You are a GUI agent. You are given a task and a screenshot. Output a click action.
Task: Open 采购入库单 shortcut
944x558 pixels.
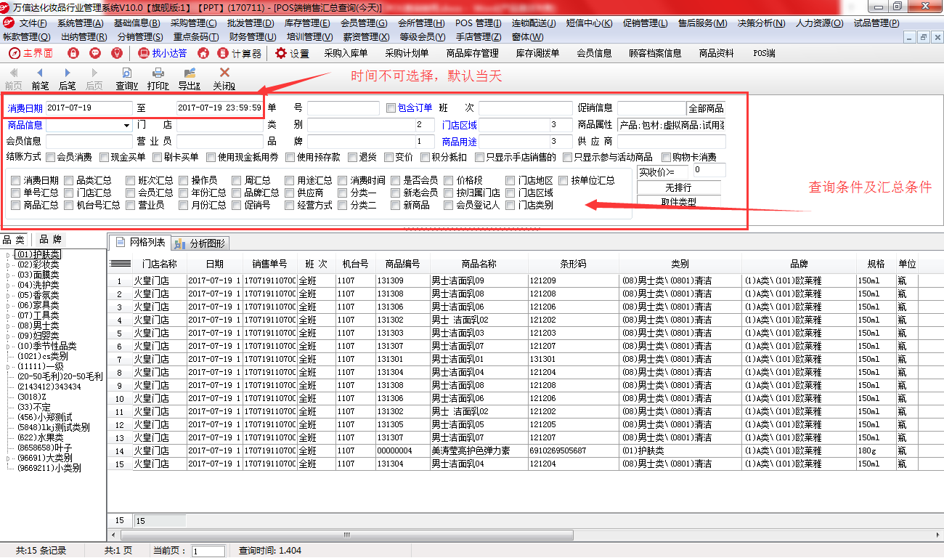coord(346,53)
